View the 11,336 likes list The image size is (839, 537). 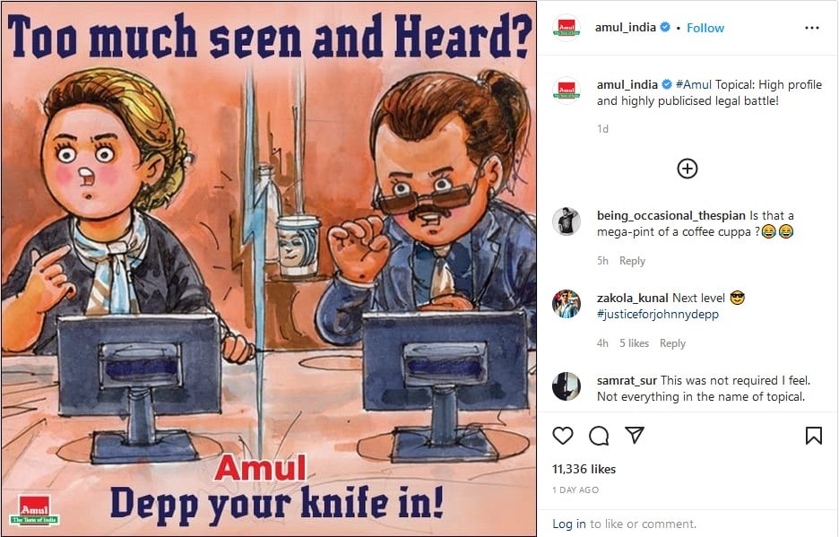coord(584,469)
